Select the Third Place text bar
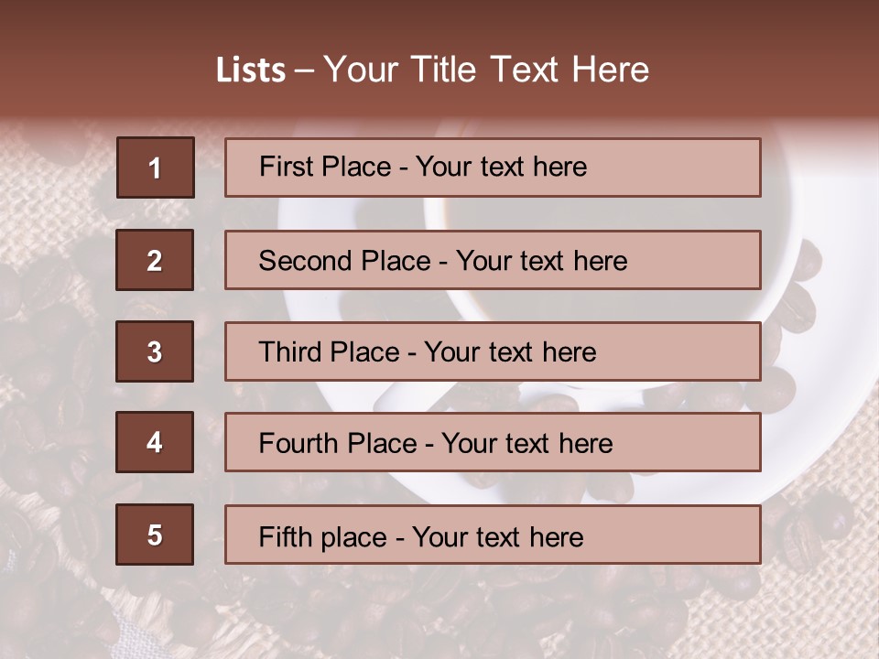879x659 pixels. coord(493,351)
